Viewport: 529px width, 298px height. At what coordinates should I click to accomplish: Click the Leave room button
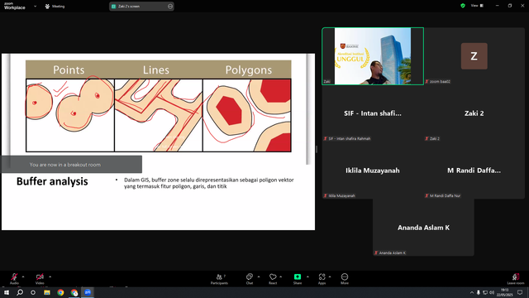(x=516, y=279)
